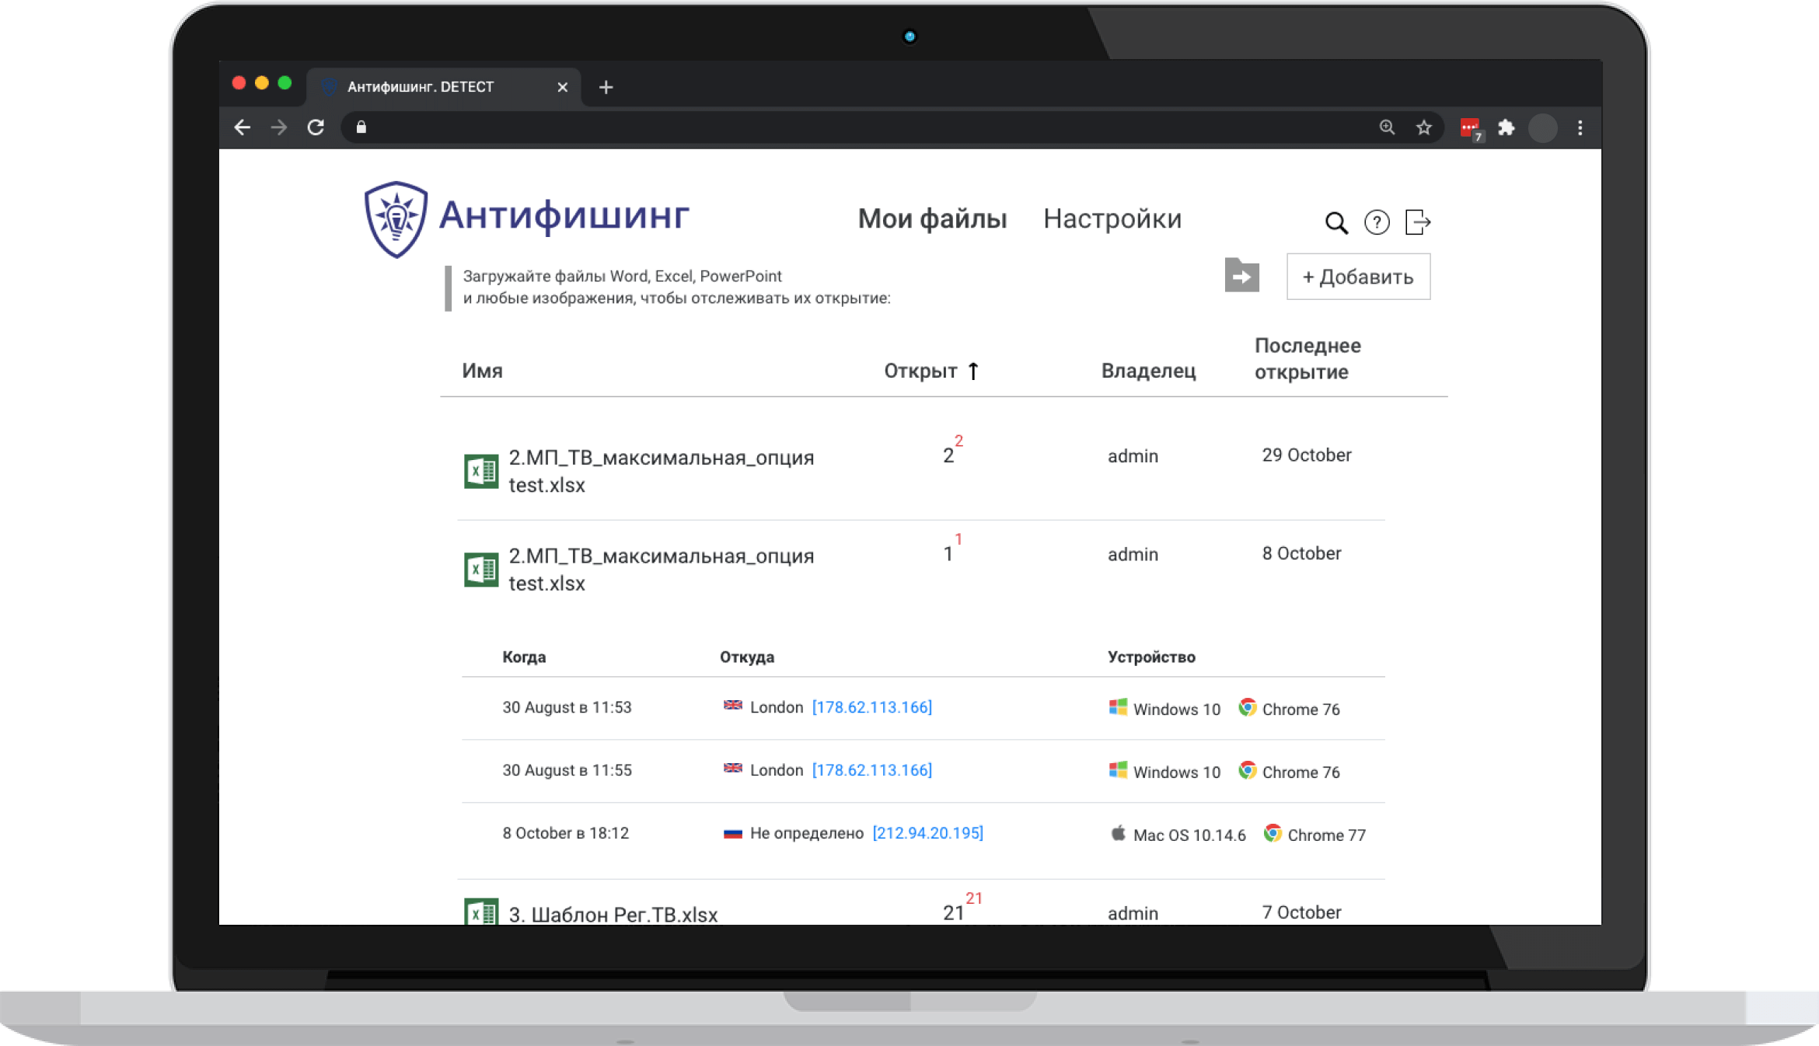The height and width of the screenshot is (1046, 1819).
Task: Click the browser address bar
Action: [x=855, y=127]
